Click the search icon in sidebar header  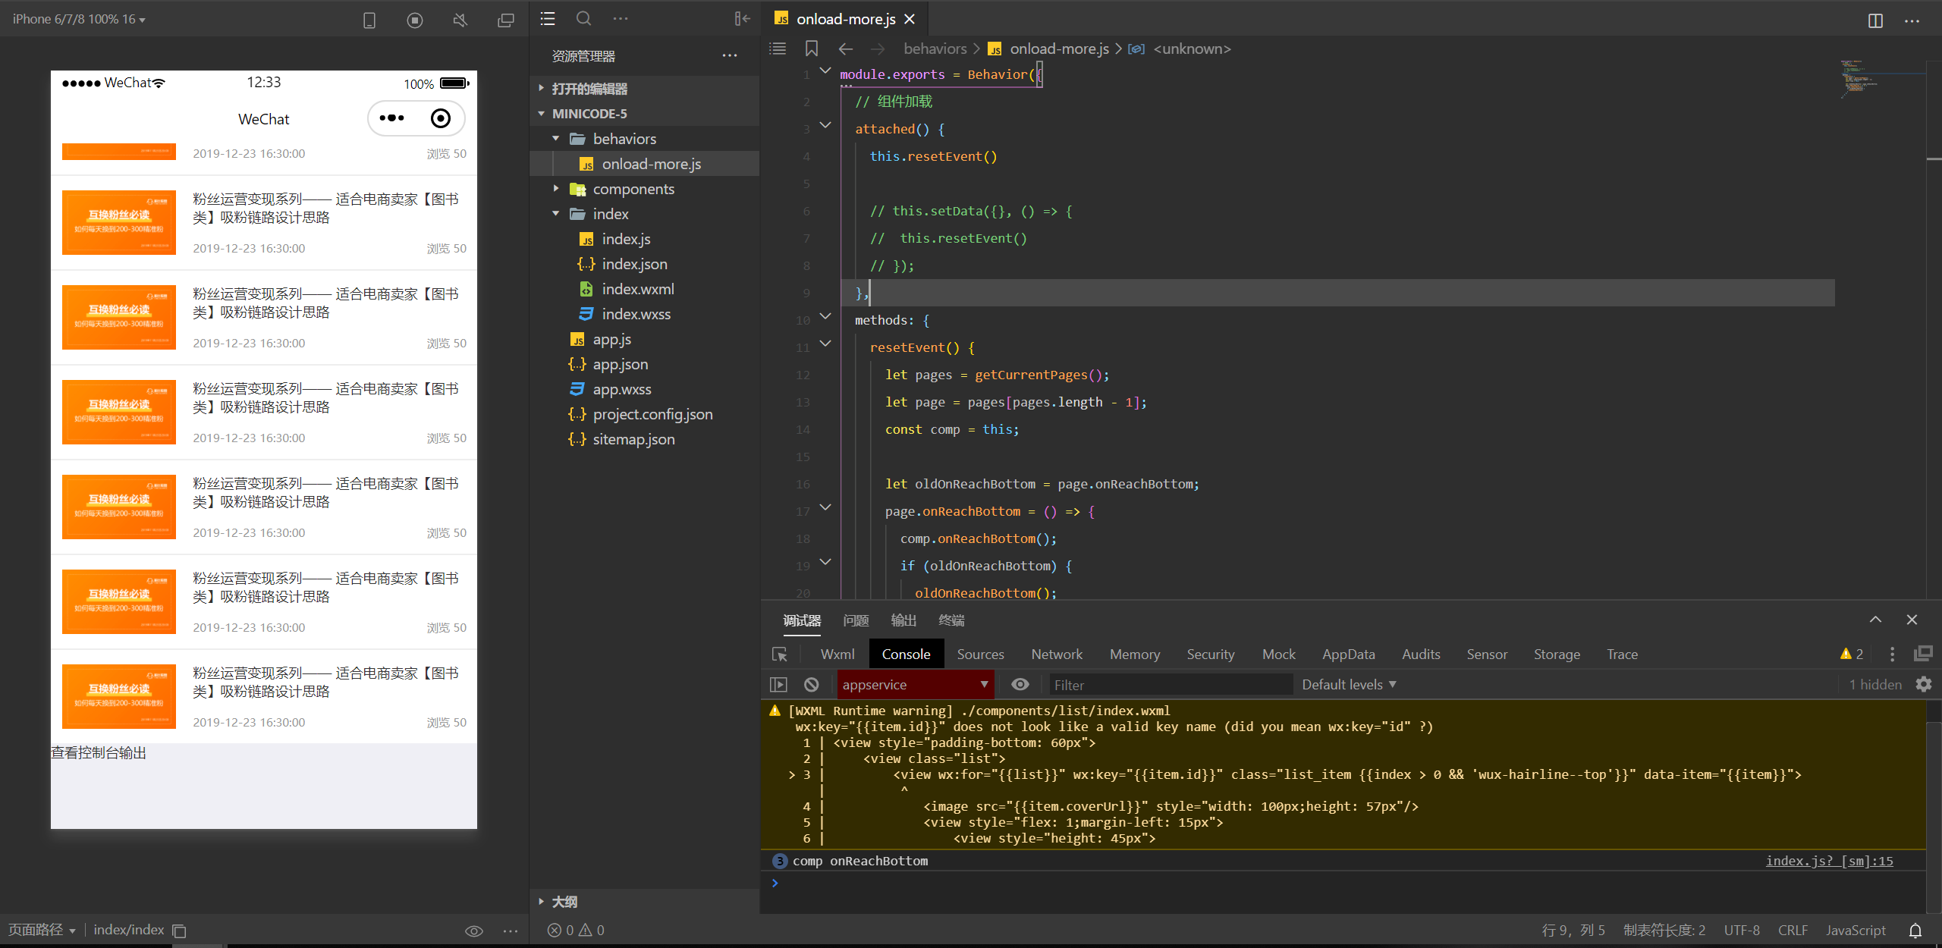(x=583, y=19)
